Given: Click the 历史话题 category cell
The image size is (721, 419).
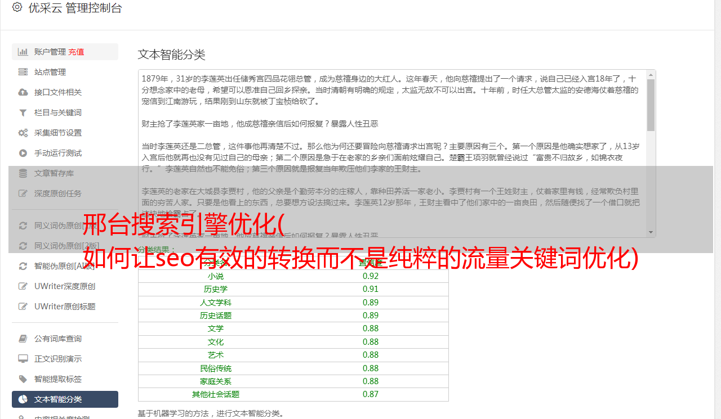Looking at the screenshot, I should pyautogui.click(x=216, y=316).
